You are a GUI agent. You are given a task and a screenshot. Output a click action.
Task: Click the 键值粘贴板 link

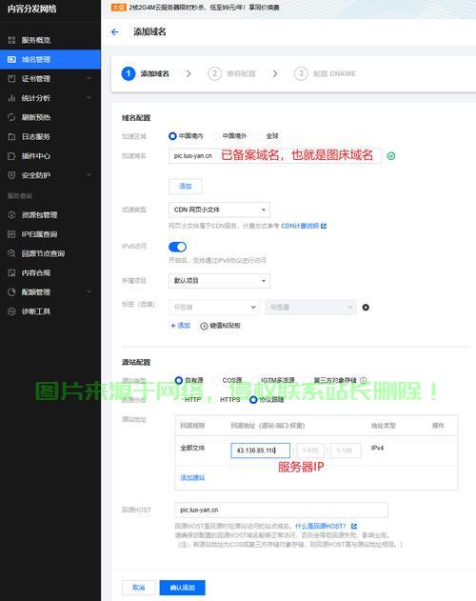220,326
